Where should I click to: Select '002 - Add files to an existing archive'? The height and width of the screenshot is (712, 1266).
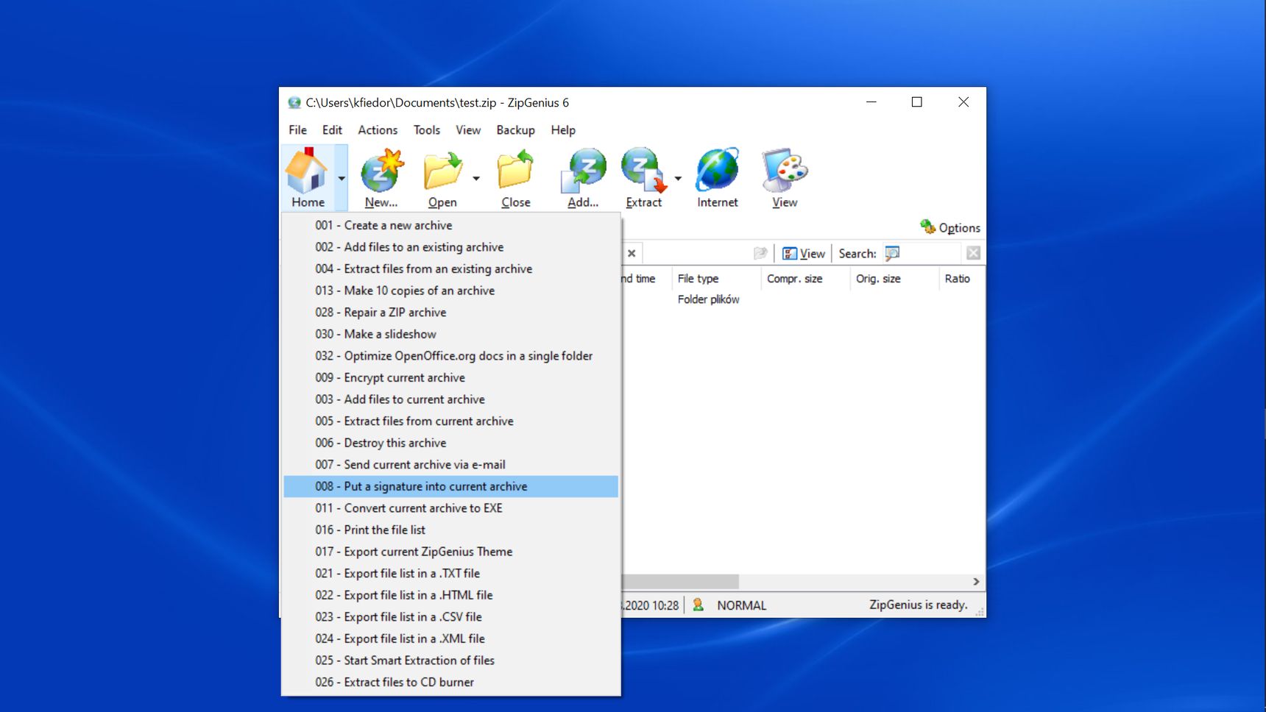(x=450, y=247)
